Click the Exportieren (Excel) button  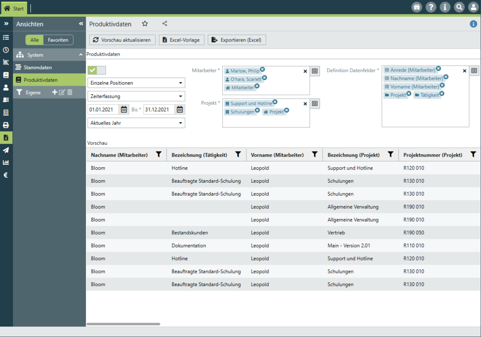point(237,40)
